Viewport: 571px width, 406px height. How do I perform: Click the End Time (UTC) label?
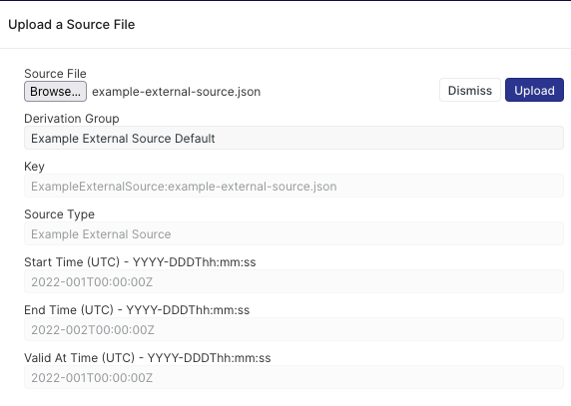point(137,310)
